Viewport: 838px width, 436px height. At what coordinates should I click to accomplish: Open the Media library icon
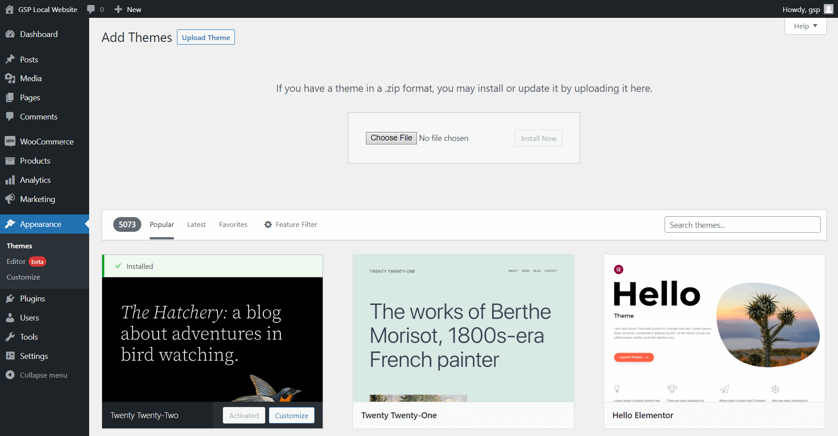11,78
